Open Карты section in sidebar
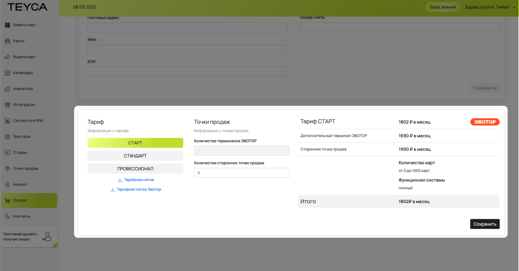The width and height of the screenshot is (519, 271). [29, 41]
